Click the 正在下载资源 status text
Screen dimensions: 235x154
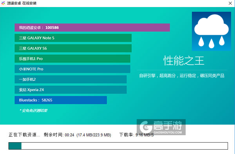click(24, 135)
